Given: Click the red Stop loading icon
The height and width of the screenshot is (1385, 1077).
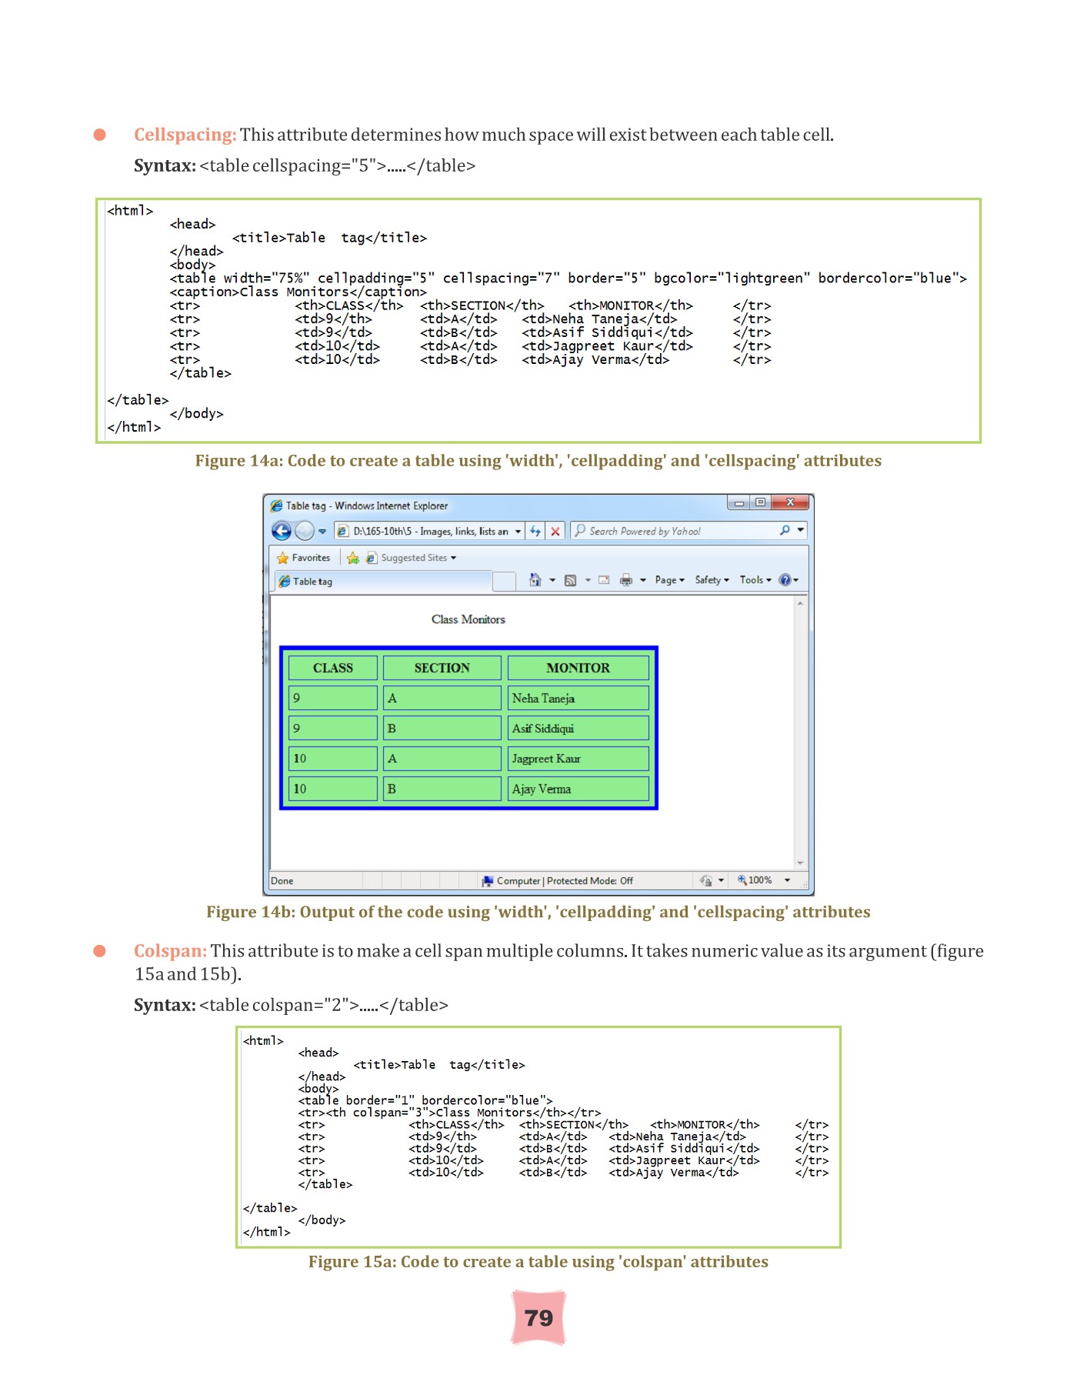Looking at the screenshot, I should (555, 531).
